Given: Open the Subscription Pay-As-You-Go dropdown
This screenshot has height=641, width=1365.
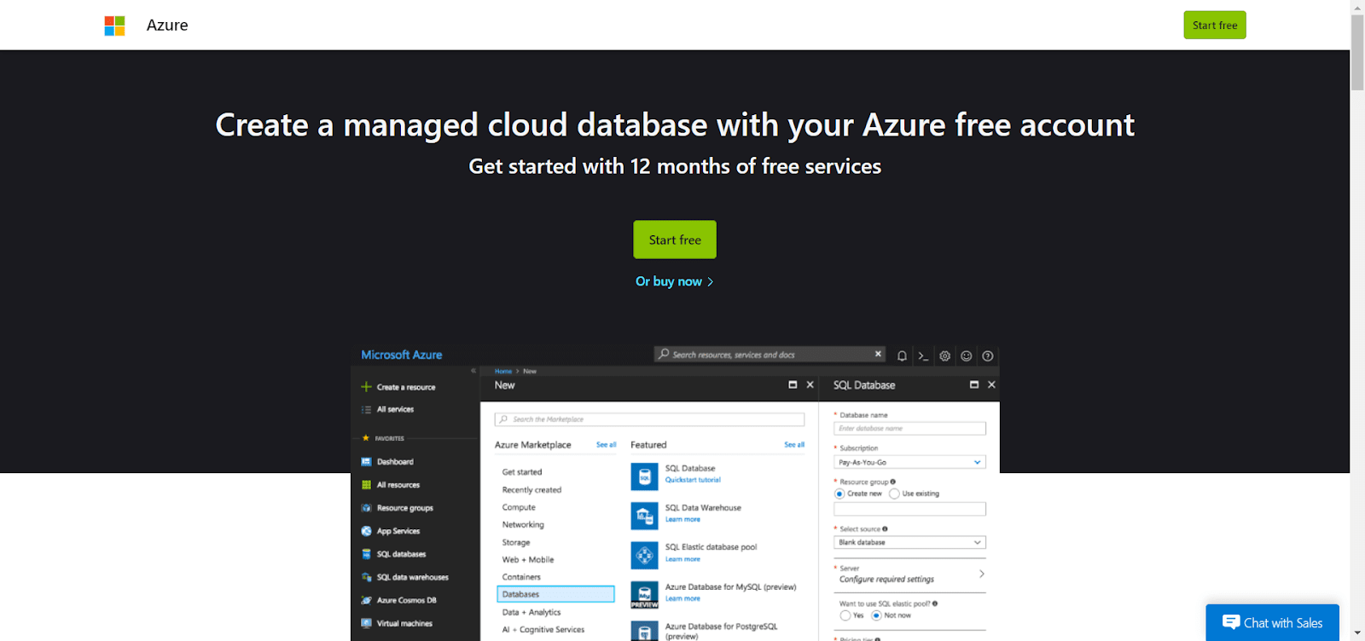Looking at the screenshot, I should coord(909,462).
